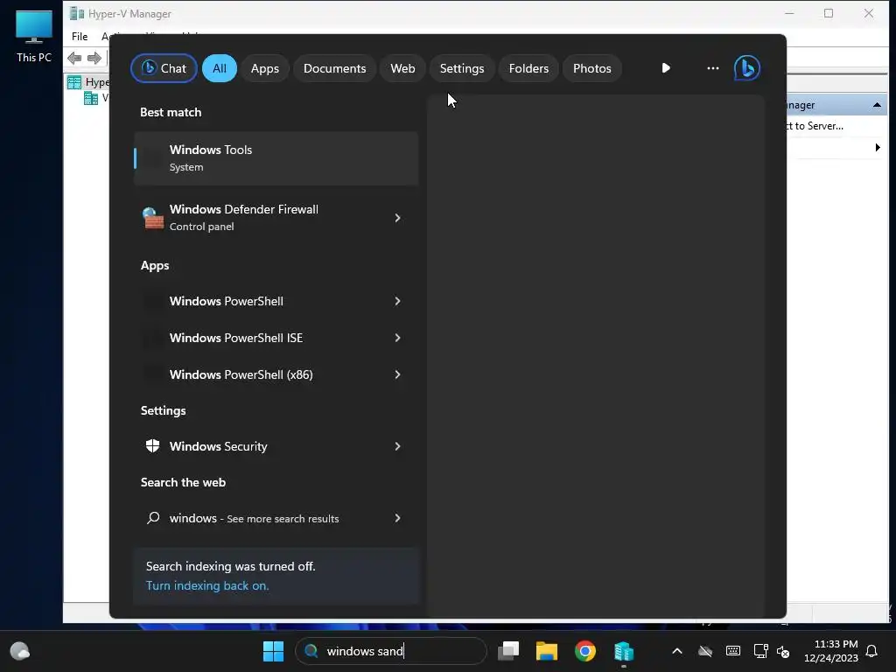Switch to the Folders filter tab
This screenshot has width=896, height=672.
pos(528,68)
